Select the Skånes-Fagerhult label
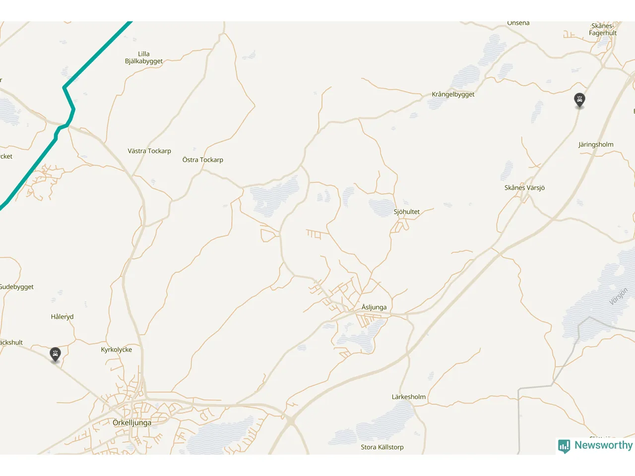Image resolution: width=635 pixels, height=476 pixels. (603, 29)
